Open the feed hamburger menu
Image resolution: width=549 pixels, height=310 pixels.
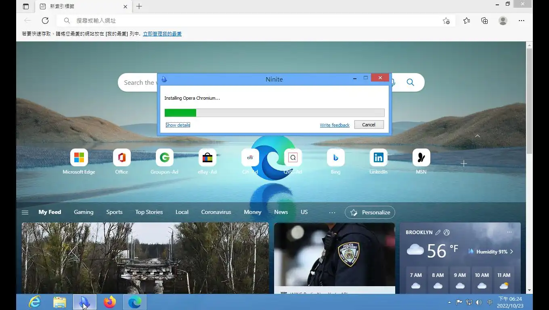[25, 212]
